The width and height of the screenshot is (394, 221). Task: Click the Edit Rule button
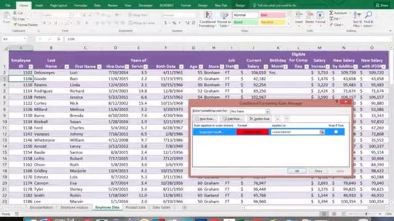coord(232,118)
